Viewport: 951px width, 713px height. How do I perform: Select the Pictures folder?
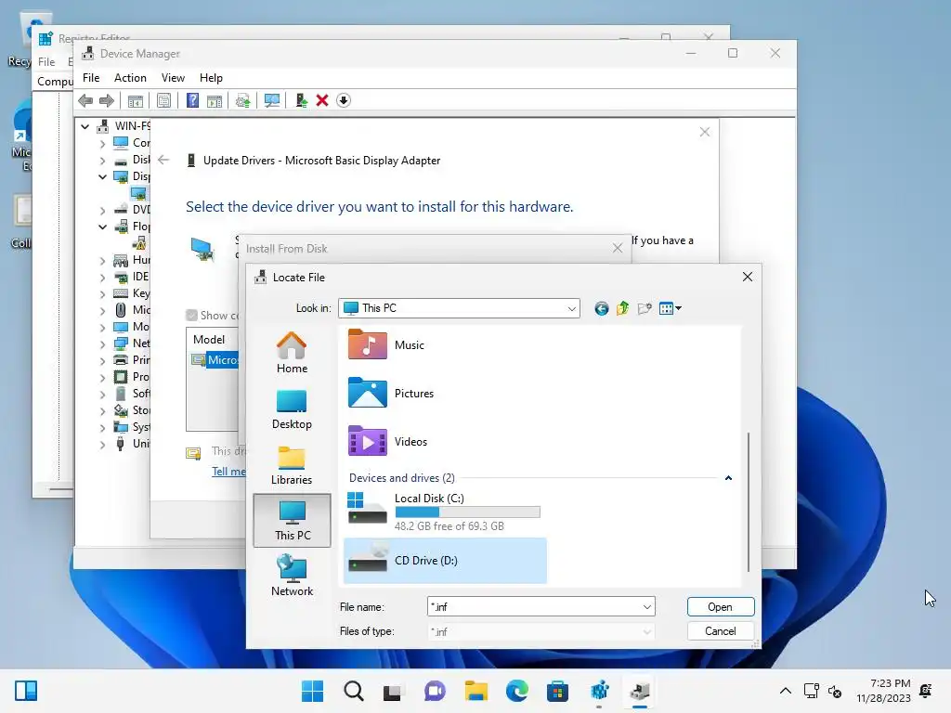pos(391,393)
